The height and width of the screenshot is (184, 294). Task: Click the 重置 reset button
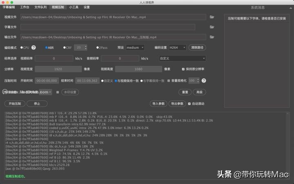(185, 92)
